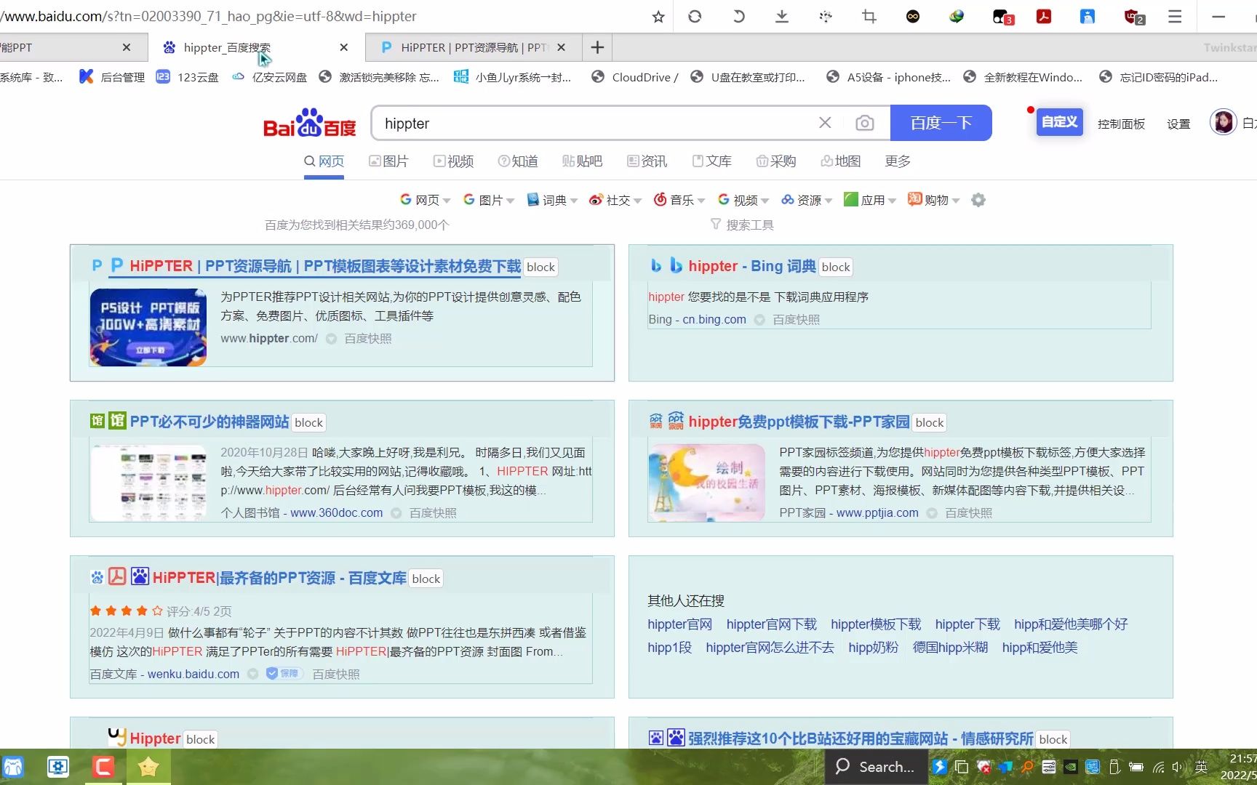
Task: Click the blue 自定义 button
Action: click(1059, 122)
